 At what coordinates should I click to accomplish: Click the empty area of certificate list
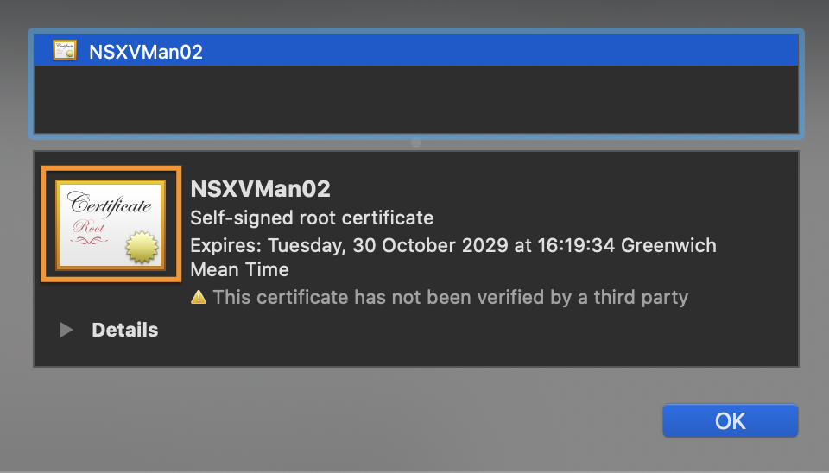tap(416, 99)
